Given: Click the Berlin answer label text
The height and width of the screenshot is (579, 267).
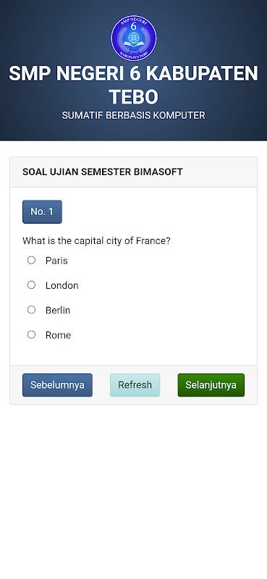Looking at the screenshot, I should click(58, 310).
